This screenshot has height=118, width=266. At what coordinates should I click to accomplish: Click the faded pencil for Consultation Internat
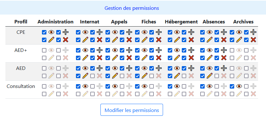pyautogui.click(x=85, y=94)
